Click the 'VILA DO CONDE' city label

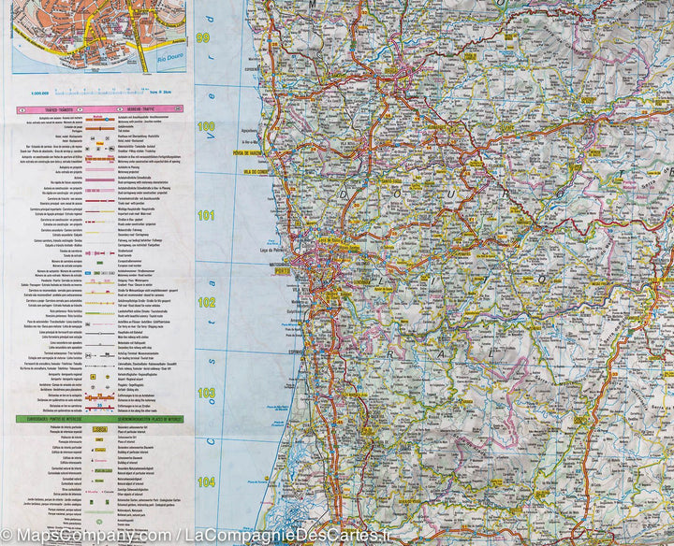pyautogui.click(x=256, y=172)
